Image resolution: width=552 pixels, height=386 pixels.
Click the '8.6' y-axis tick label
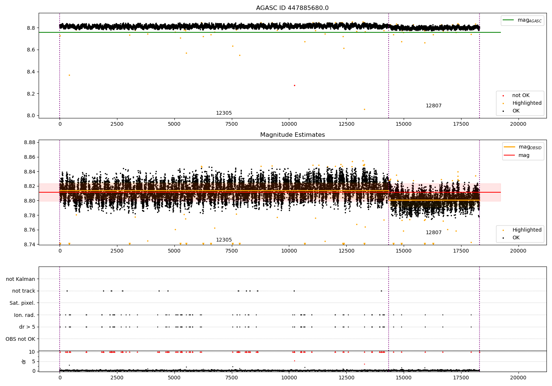(31, 50)
